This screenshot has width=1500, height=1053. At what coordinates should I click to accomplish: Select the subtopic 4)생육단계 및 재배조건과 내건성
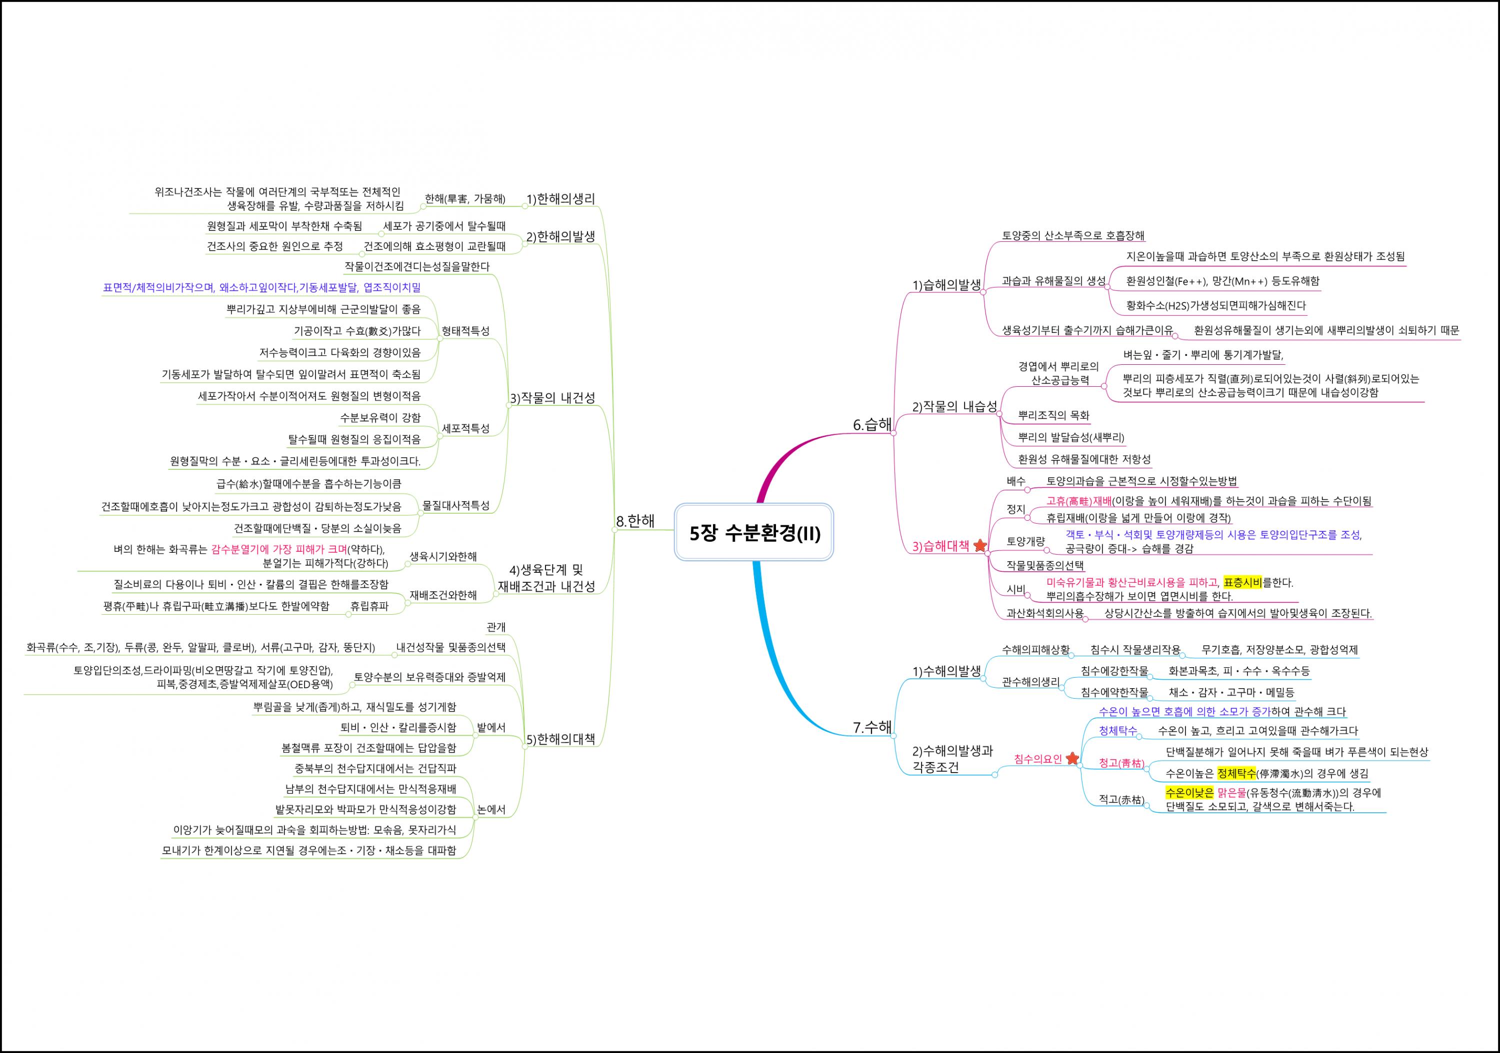pos(546,578)
